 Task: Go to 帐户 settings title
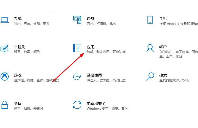pyautogui.click(x=163, y=47)
